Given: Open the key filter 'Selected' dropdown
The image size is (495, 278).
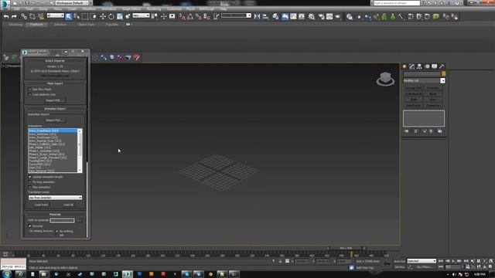Looking at the screenshot, I should (422, 261).
